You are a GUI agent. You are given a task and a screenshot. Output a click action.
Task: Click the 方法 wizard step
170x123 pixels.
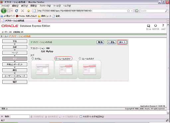click(x=15, y=41)
